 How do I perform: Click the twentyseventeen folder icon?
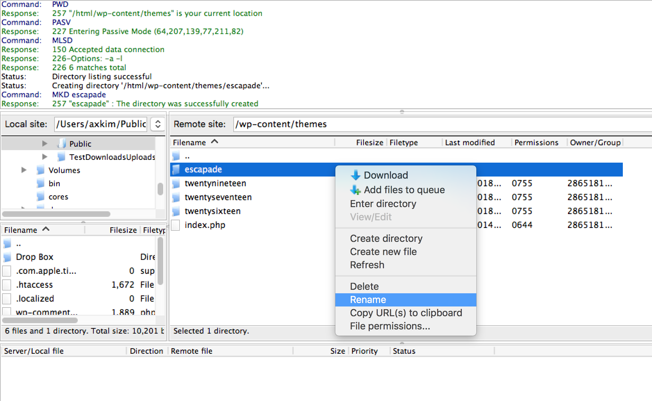click(x=176, y=197)
